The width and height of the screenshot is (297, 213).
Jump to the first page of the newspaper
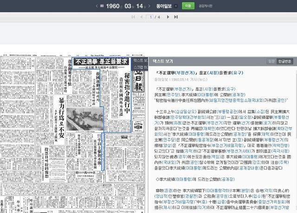coord(133,17)
